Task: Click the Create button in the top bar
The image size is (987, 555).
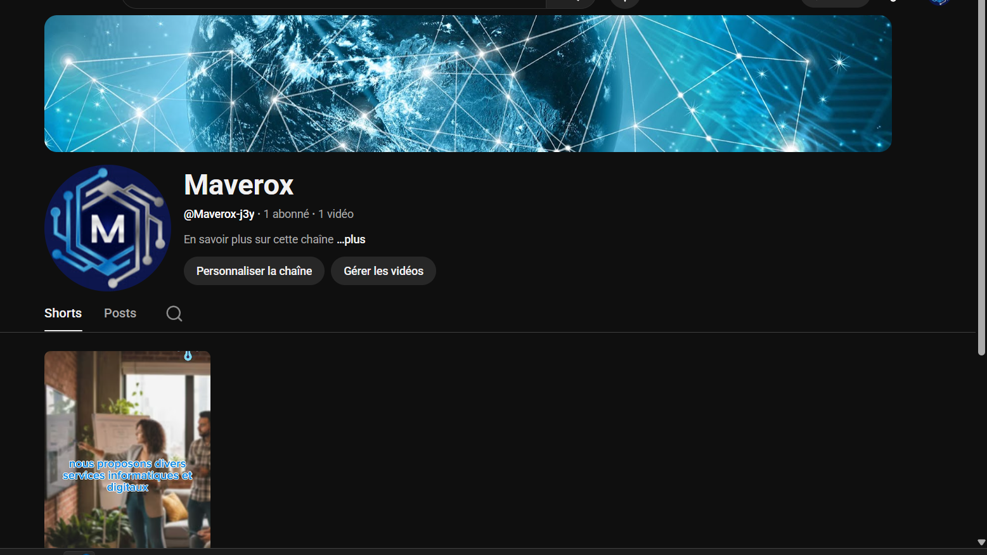Action: coord(835,3)
